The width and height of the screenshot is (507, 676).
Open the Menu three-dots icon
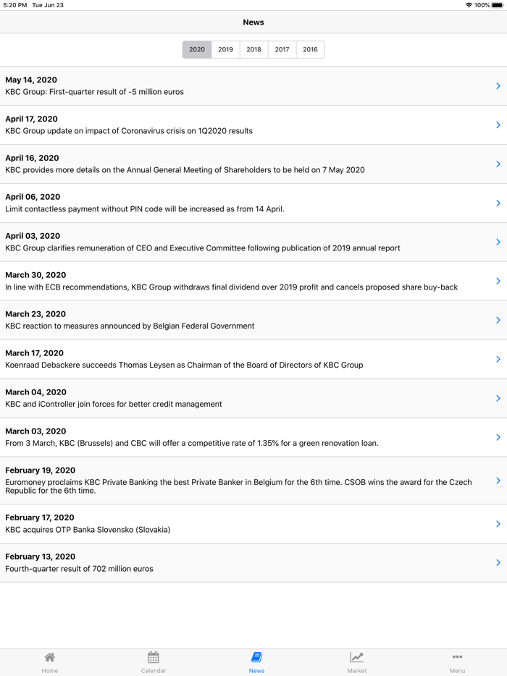(457, 657)
